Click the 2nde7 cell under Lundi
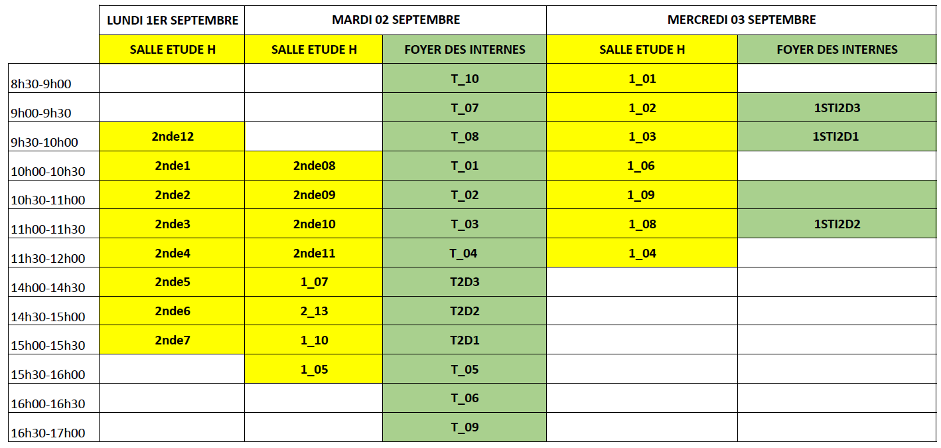Image resolution: width=941 pixels, height=448 pixels. tap(172, 340)
